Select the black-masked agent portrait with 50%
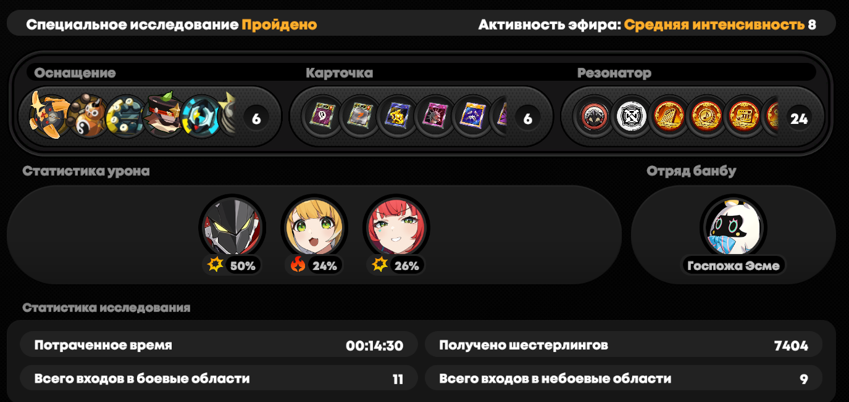This screenshot has width=849, height=402. coord(232,228)
